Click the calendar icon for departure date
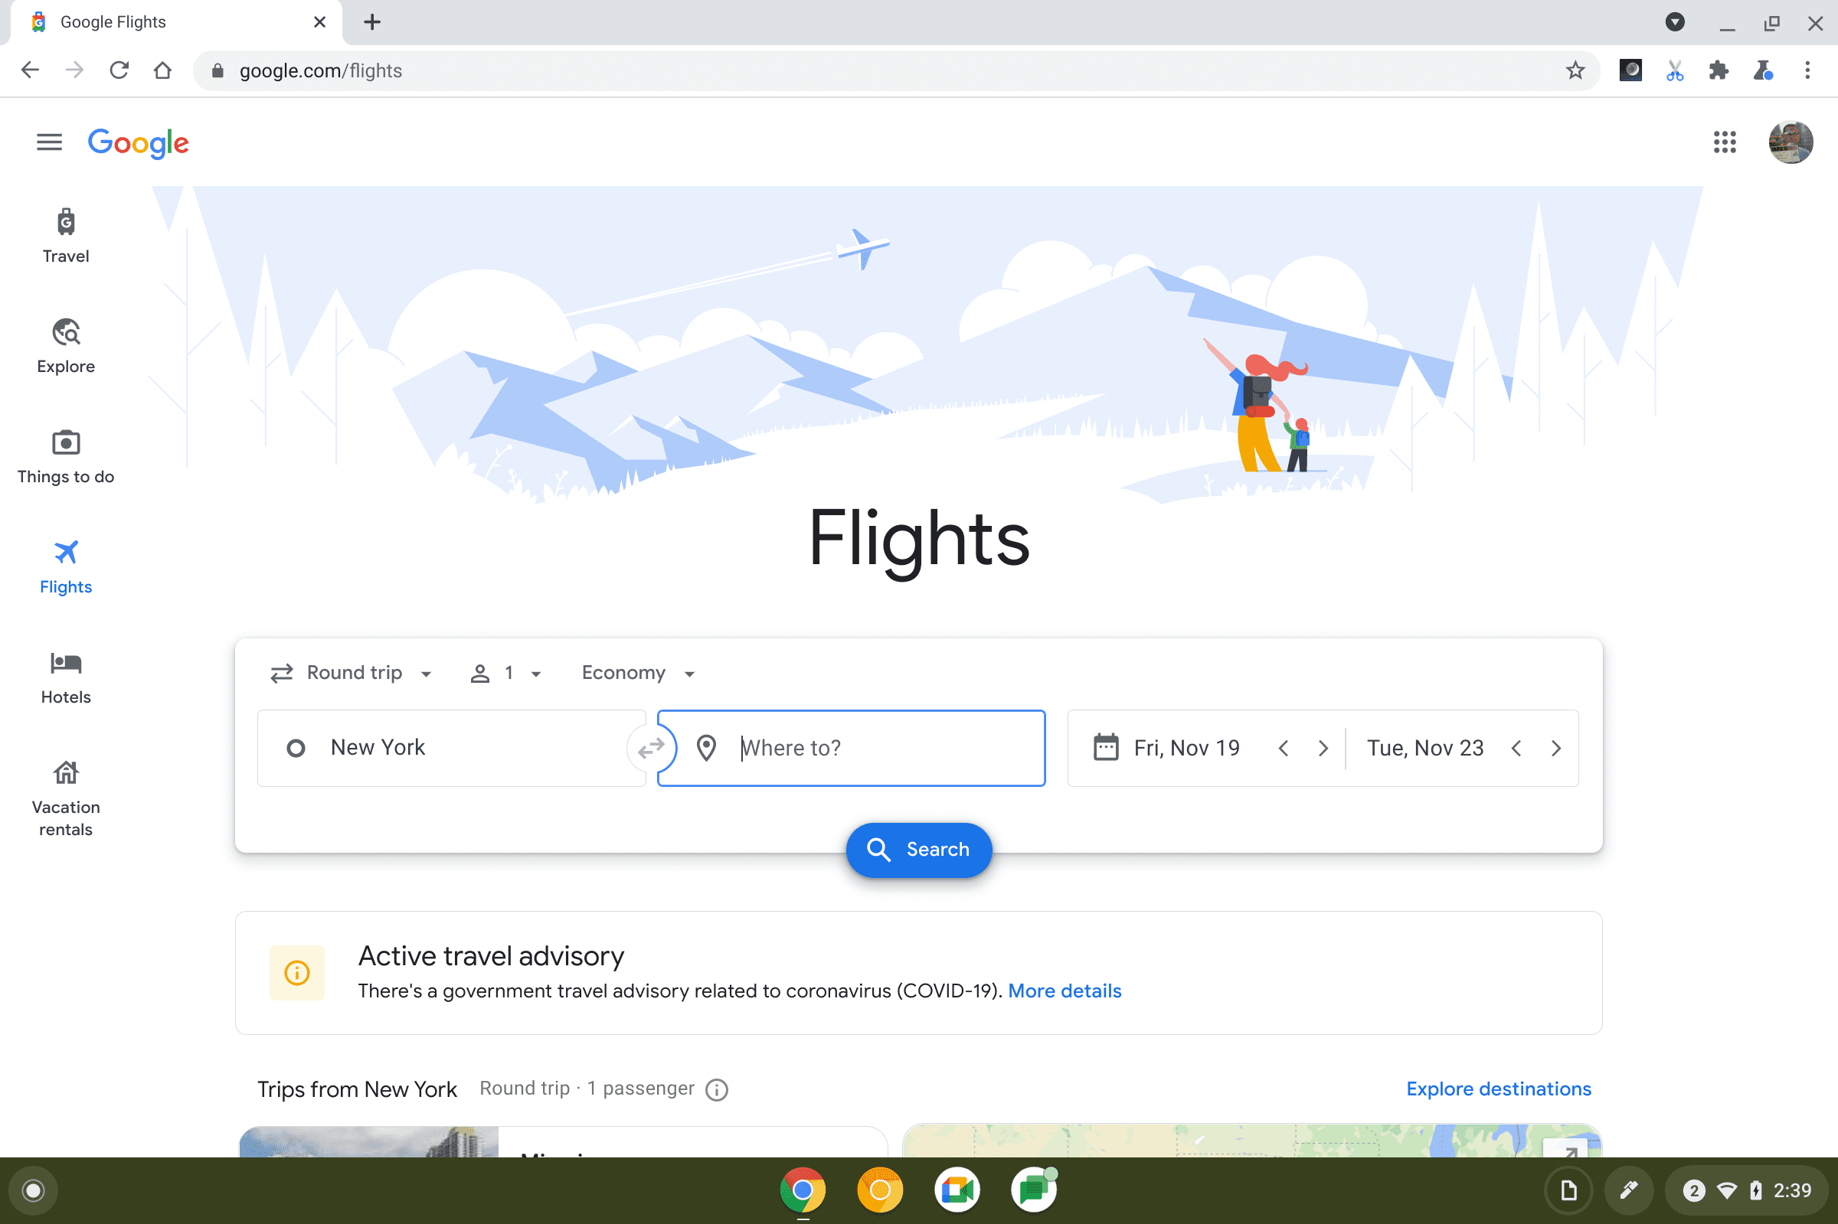Screen dimensions: 1838x1224 tap(1104, 747)
